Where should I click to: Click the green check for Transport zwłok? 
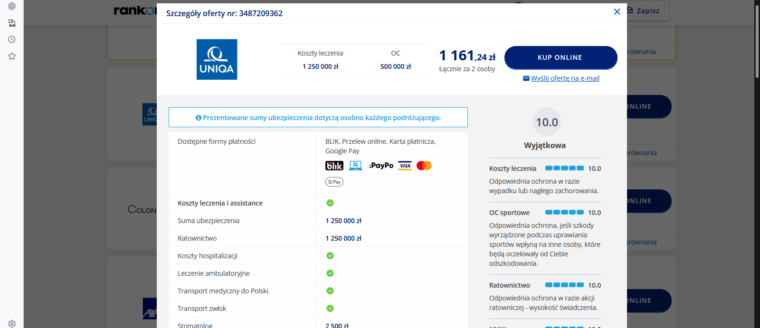point(330,309)
